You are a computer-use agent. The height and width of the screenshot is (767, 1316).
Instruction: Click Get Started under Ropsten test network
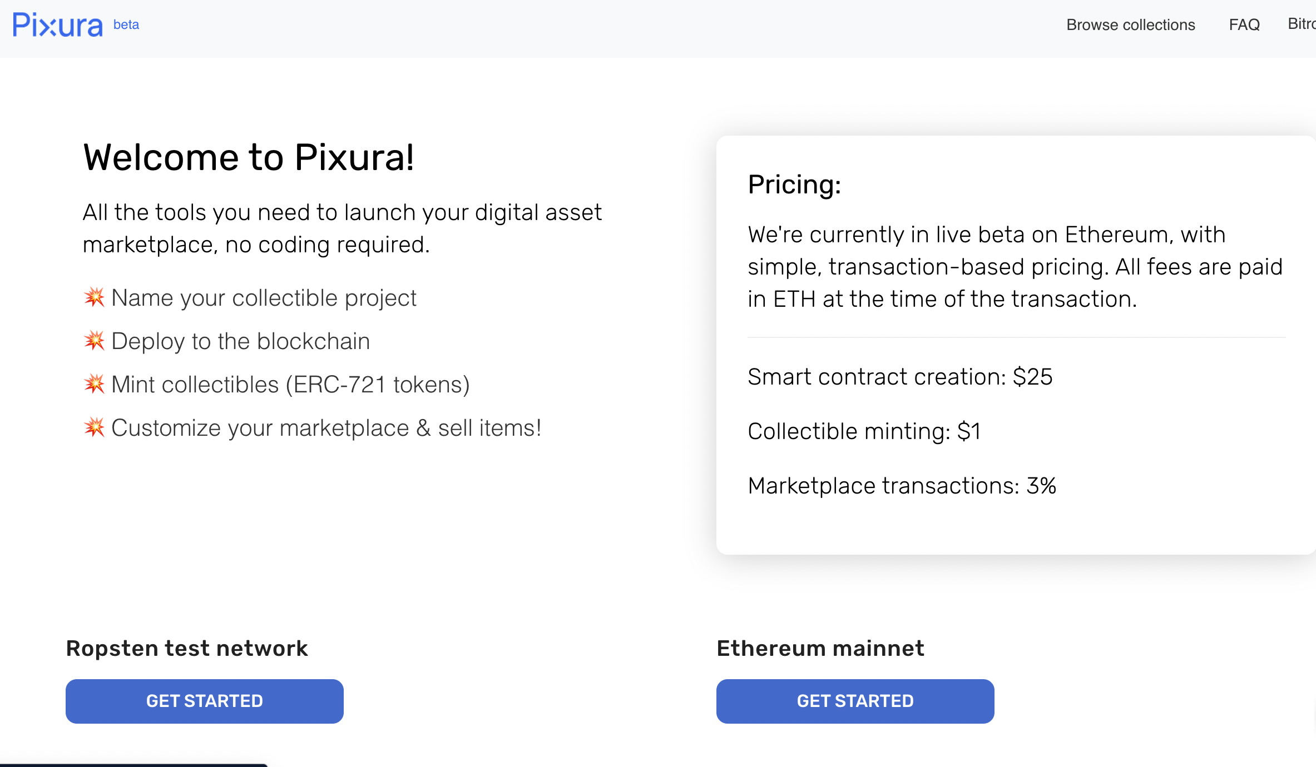click(x=205, y=701)
